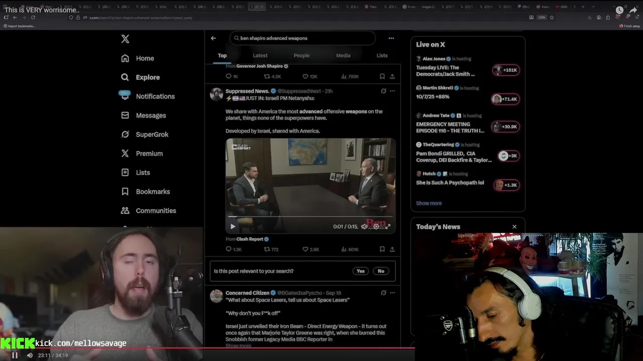Image resolution: width=643 pixels, height=361 pixels.
Task: Like the Josh Shapiro post (12K)
Action: [x=309, y=76]
